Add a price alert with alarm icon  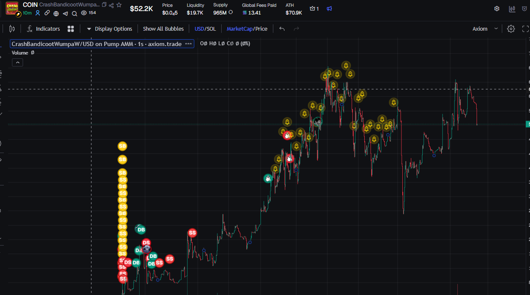pos(524,9)
